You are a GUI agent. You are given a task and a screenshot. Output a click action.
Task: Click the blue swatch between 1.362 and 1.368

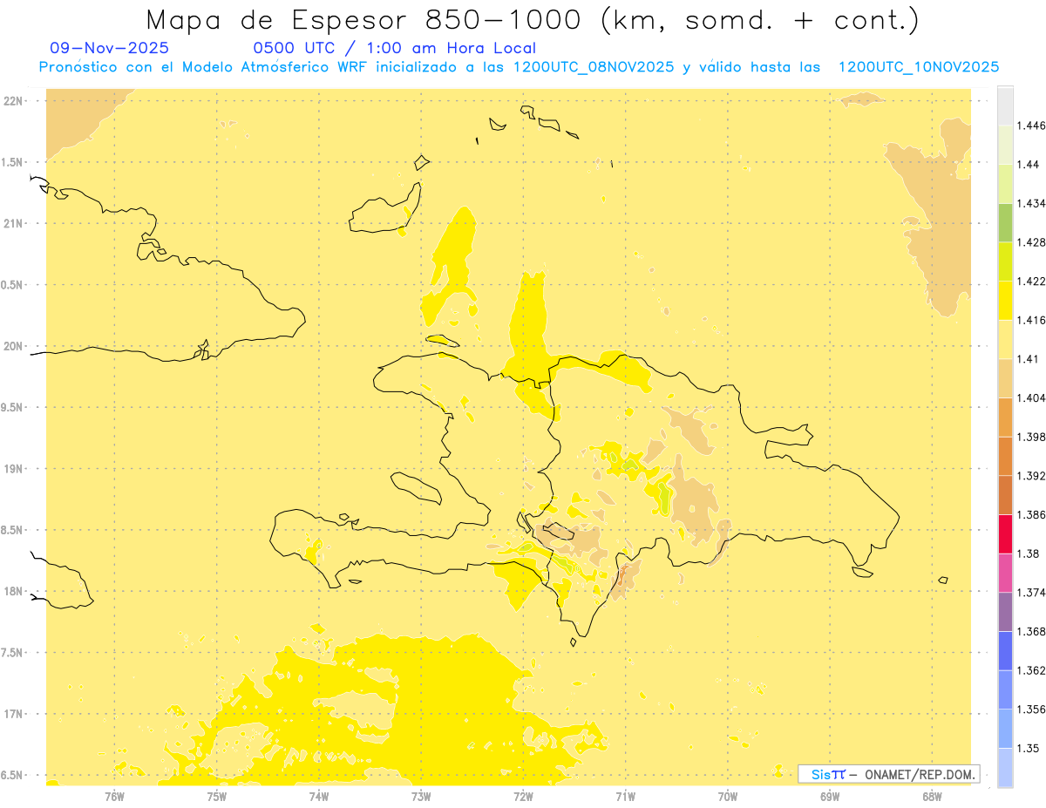pyautogui.click(x=1005, y=651)
